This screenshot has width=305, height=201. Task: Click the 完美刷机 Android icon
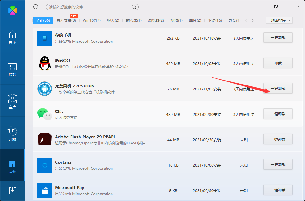click(45, 89)
